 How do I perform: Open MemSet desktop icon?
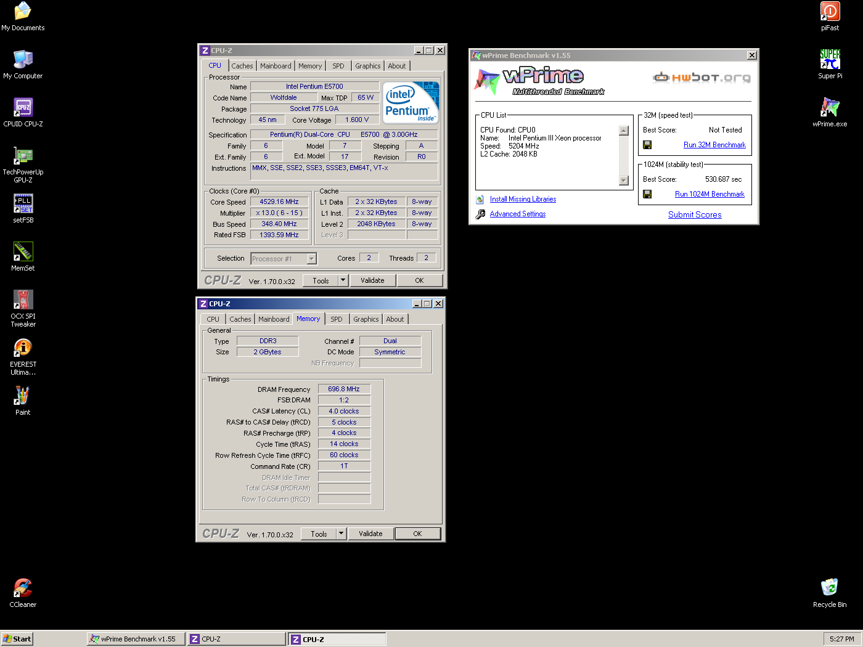23,256
